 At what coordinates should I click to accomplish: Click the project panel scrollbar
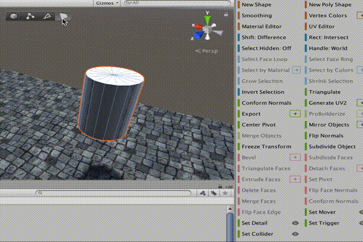tap(230, 226)
